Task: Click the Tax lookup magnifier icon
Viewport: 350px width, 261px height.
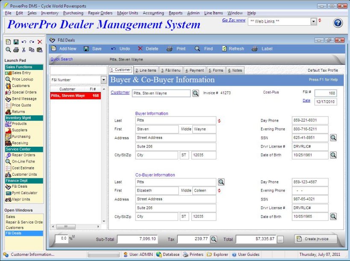Action: tap(214, 239)
